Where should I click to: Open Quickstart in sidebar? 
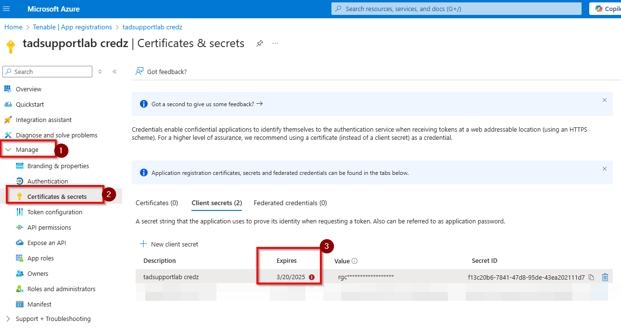tap(30, 104)
